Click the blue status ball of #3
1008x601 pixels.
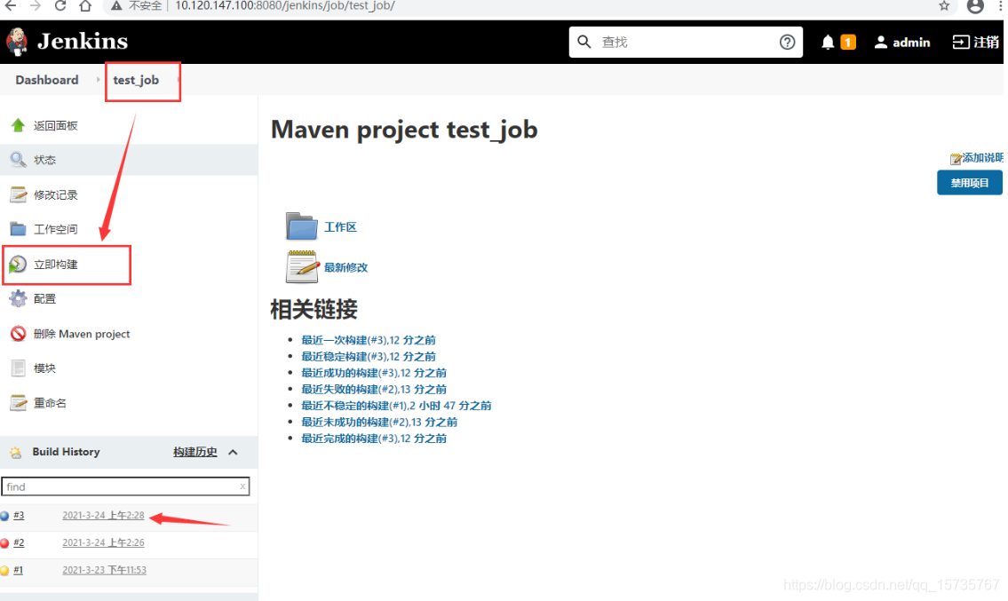4,516
